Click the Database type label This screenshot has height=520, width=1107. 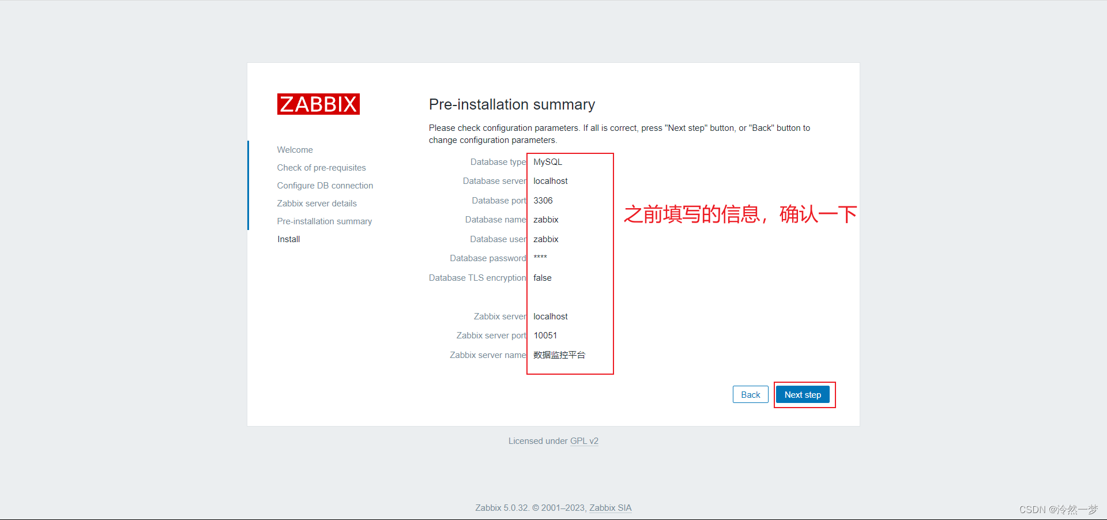tap(498, 162)
